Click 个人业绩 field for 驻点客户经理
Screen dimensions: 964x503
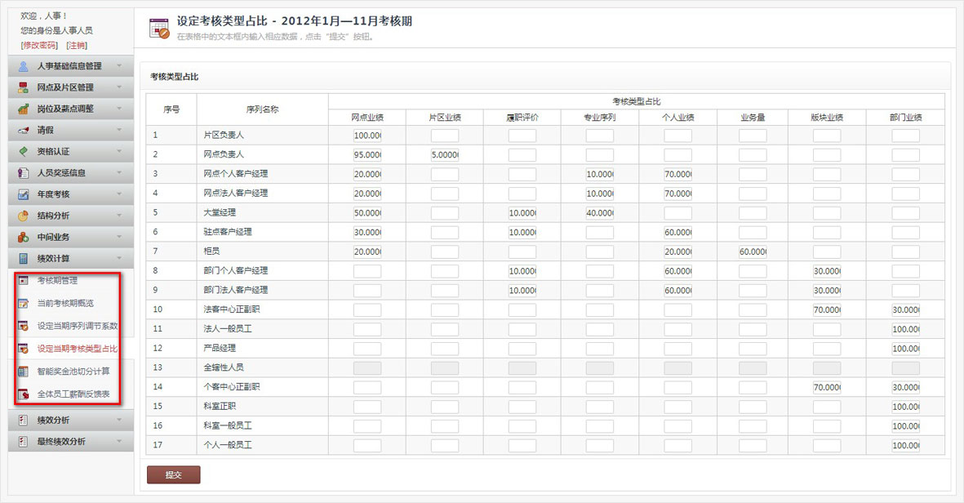point(677,233)
